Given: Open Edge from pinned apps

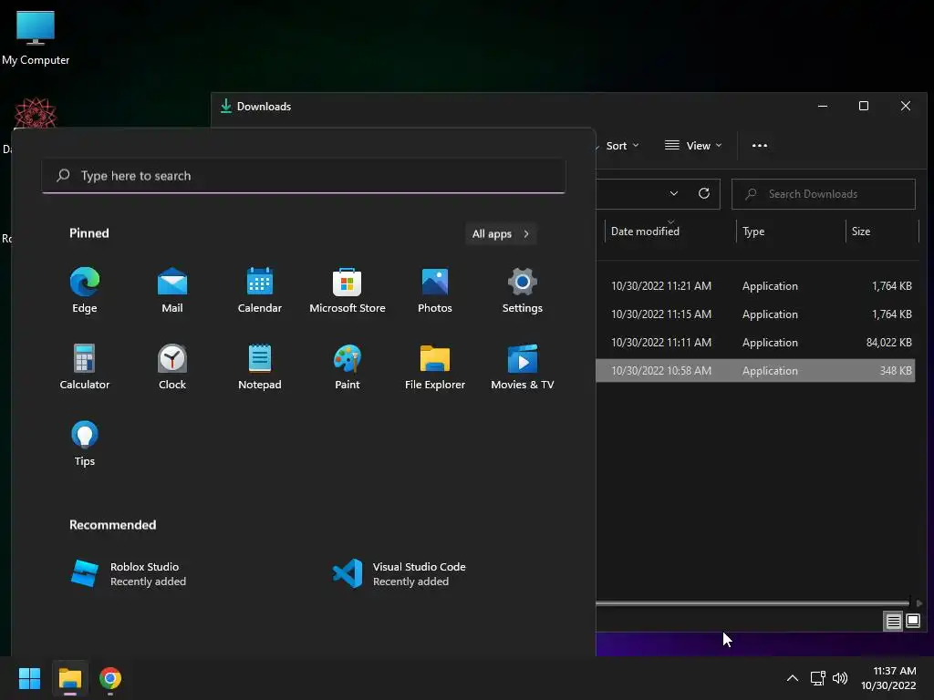Looking at the screenshot, I should tap(85, 291).
